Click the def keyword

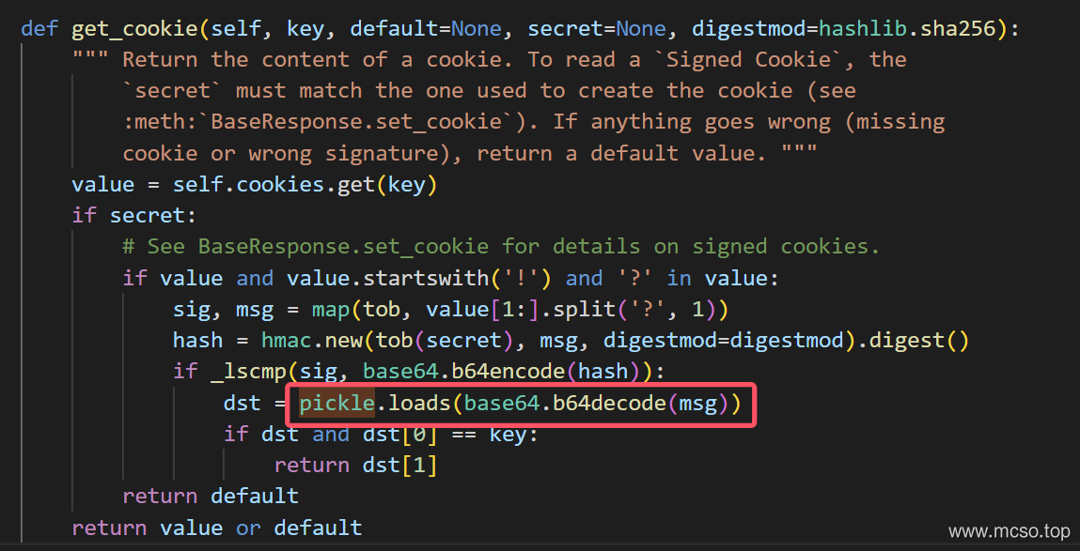39,28
